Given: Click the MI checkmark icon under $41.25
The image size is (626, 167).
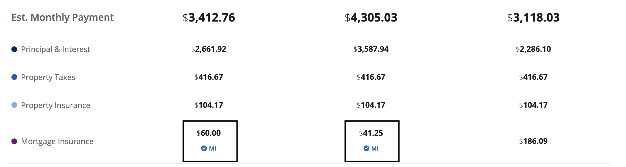Looking at the screenshot, I should 366,148.
